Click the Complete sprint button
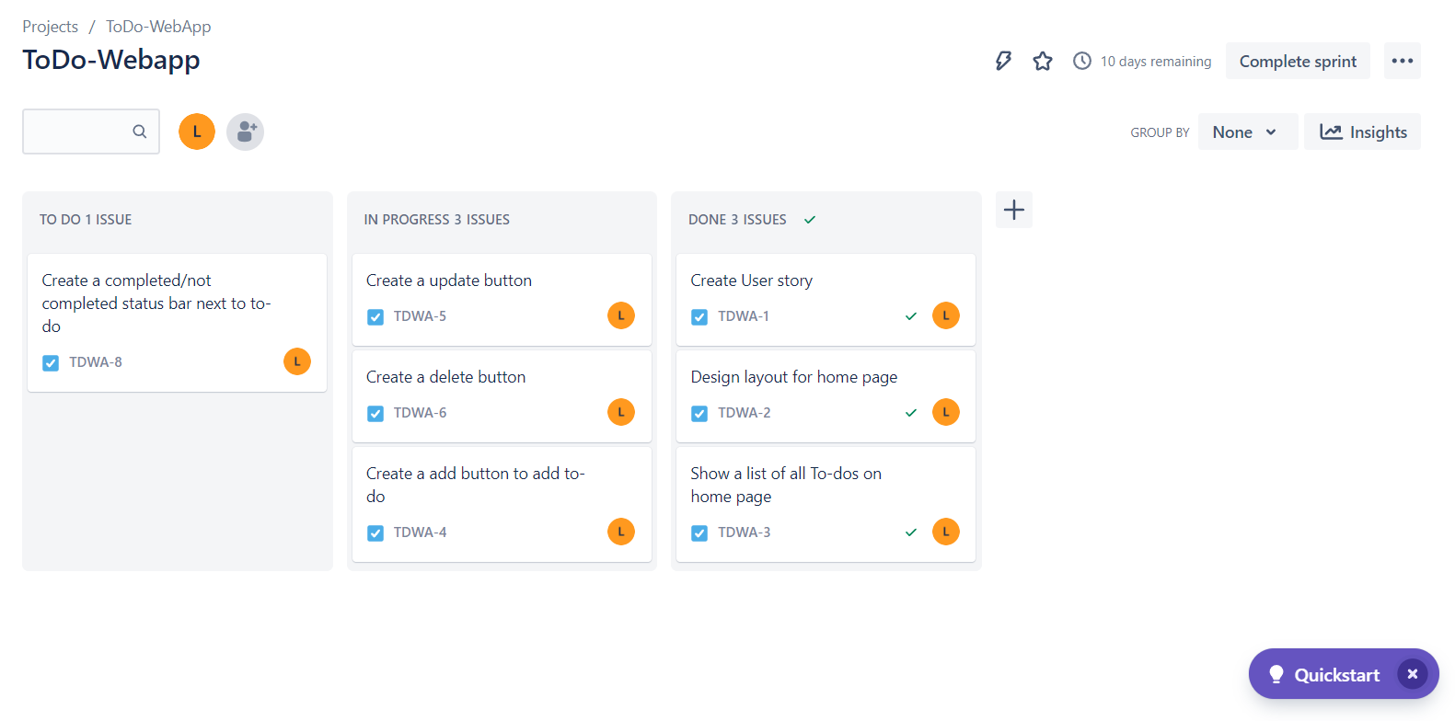The width and height of the screenshot is (1455, 721). (x=1298, y=61)
